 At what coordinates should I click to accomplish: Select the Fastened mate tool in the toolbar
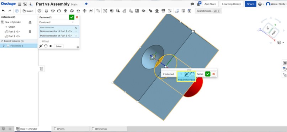(x=46, y=11)
